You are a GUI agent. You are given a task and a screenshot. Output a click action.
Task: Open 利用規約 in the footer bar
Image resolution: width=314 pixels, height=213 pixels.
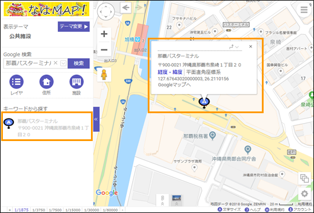(x=275, y=210)
